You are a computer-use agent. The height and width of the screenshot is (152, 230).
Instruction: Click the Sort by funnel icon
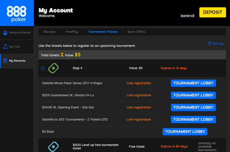pos(209,44)
